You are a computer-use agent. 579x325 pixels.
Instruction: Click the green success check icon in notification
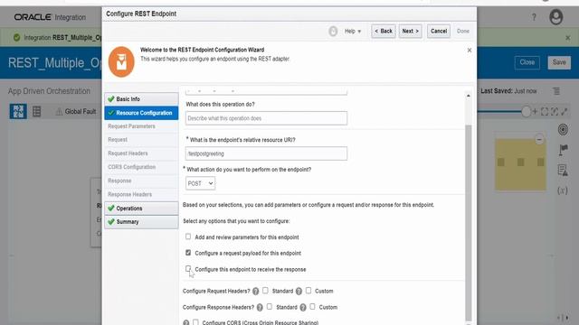pos(16,38)
